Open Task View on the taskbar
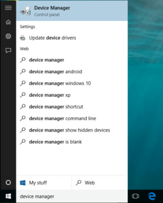This screenshot has height=203, width=163. 135,196
